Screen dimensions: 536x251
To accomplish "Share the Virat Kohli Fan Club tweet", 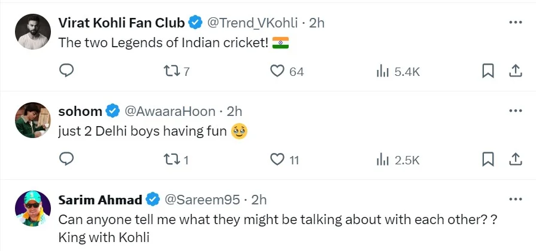I will pyautogui.click(x=514, y=71).
